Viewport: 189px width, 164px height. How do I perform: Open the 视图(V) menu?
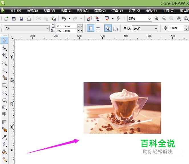pos(49,11)
